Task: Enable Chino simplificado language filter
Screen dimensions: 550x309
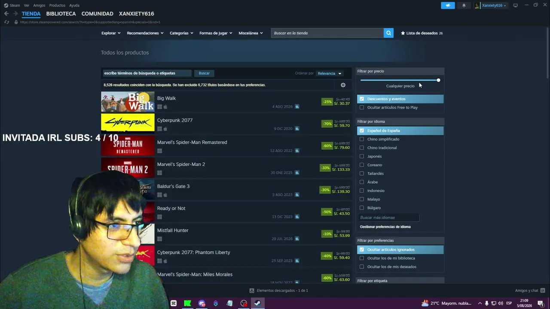Action: pyautogui.click(x=362, y=139)
